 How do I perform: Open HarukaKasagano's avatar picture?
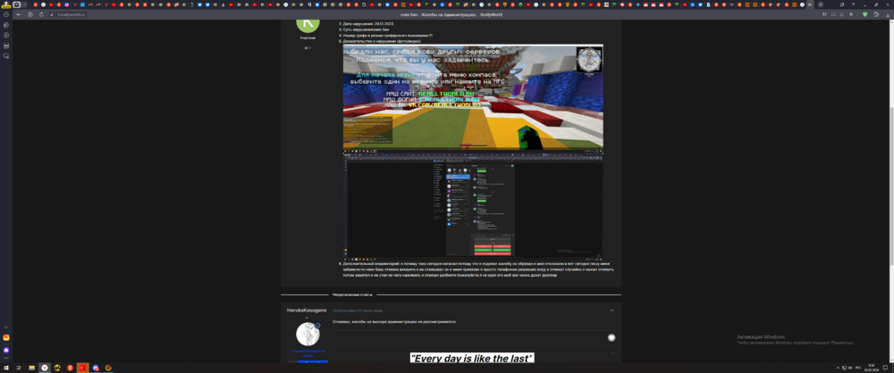[x=308, y=335]
